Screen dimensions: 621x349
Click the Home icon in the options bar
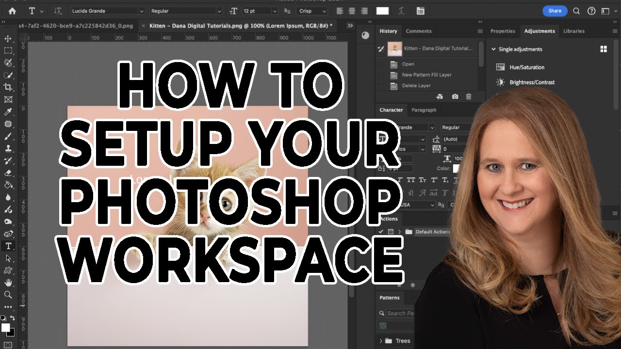12,11
